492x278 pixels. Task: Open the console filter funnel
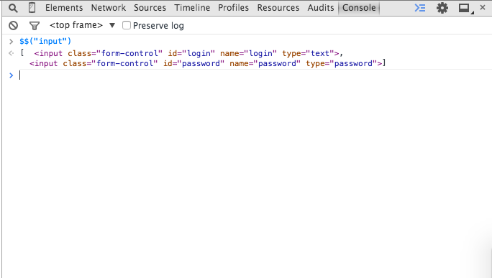click(35, 26)
